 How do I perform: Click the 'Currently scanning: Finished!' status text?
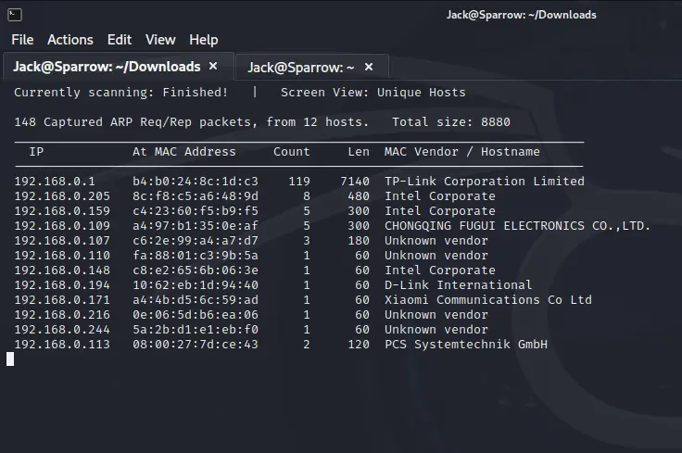pos(120,93)
